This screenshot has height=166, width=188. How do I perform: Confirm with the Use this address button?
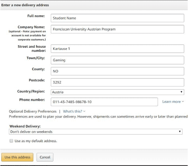[17, 157]
